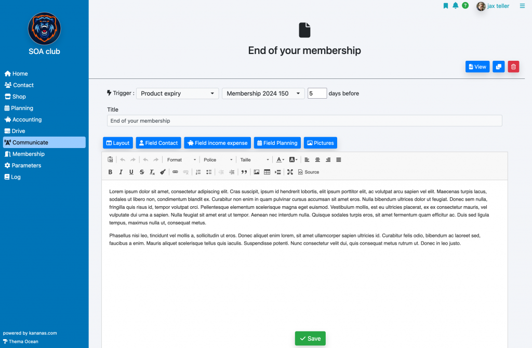Expand the Membership 2024 150 dropdown
The height and width of the screenshot is (348, 532).
point(263,93)
